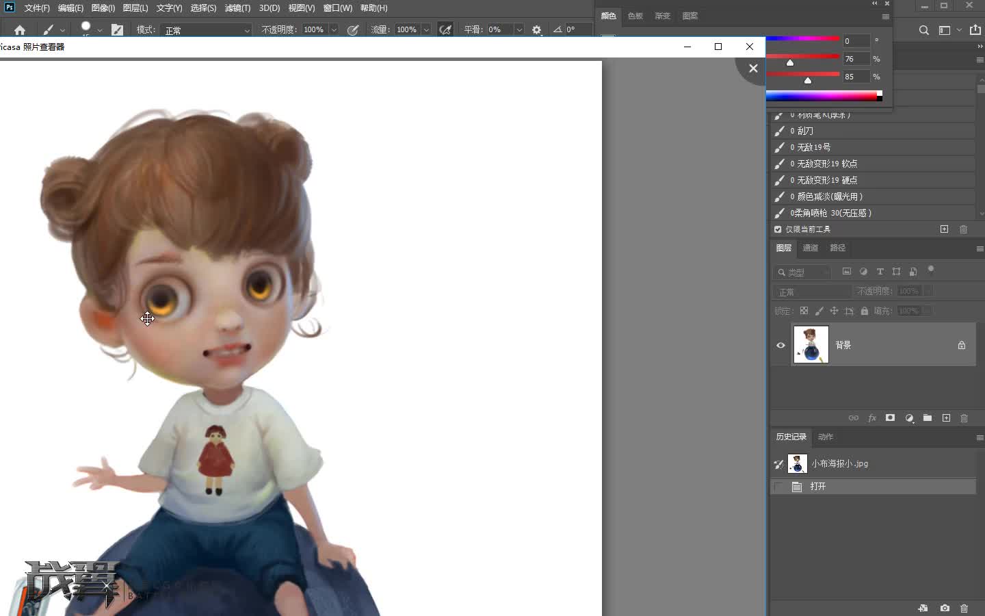Open the 视图(V) menu
The image size is (985, 616).
pyautogui.click(x=302, y=8)
